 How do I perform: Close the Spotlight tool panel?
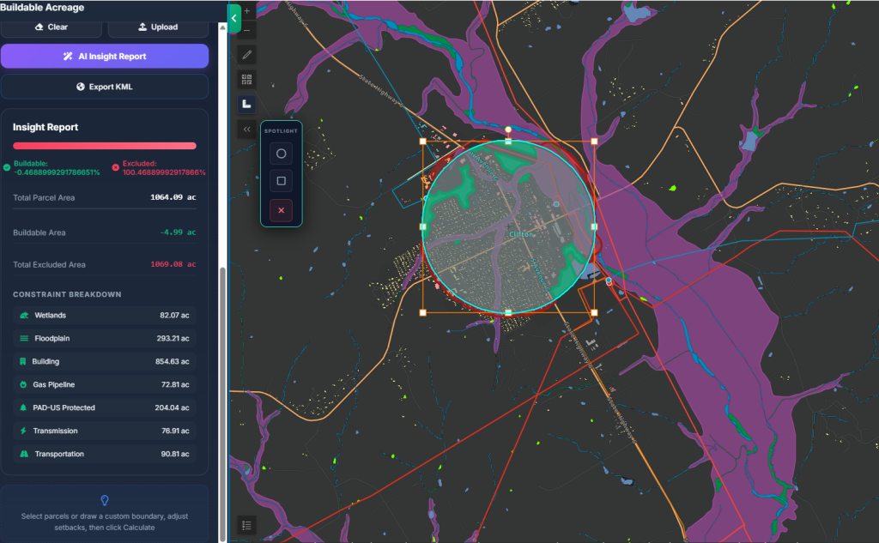tap(281, 210)
